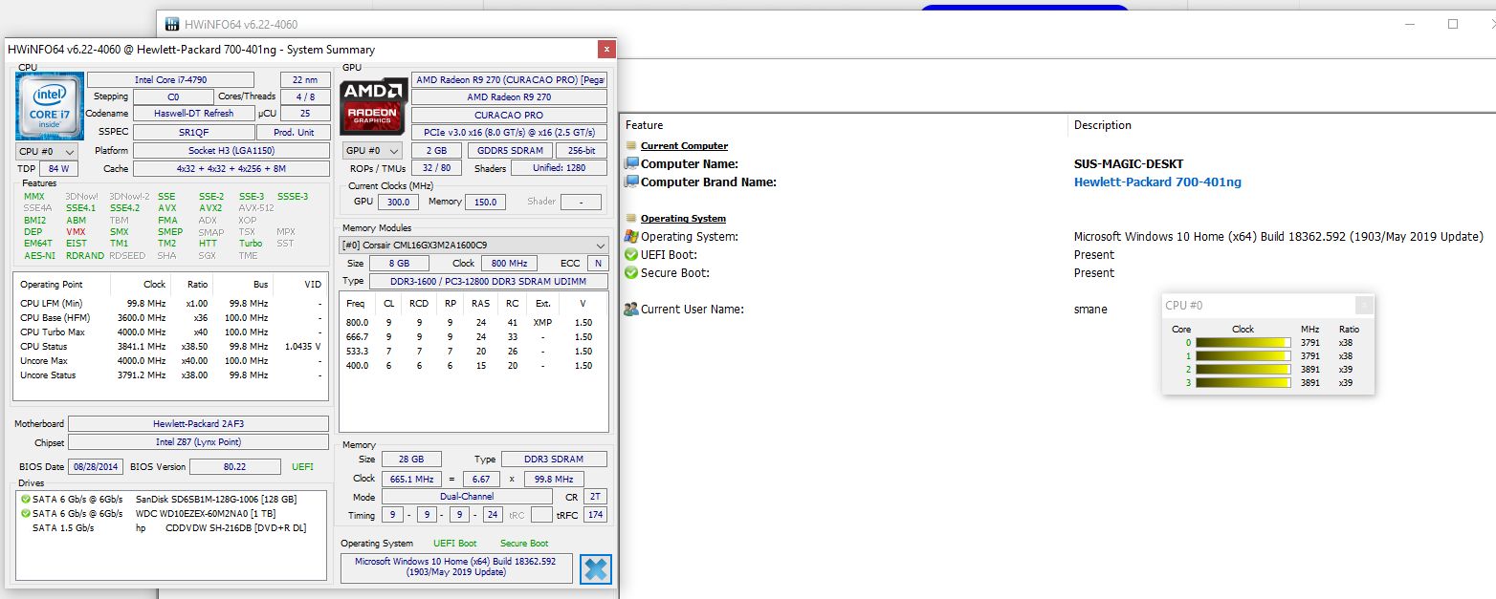Click the HWiNFO icon in back window title bar
The width and height of the screenshot is (1496, 599).
point(172,24)
